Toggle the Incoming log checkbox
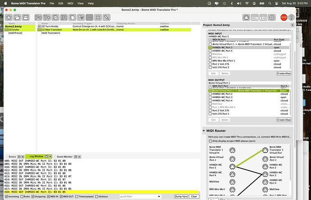 click(x=7, y=196)
